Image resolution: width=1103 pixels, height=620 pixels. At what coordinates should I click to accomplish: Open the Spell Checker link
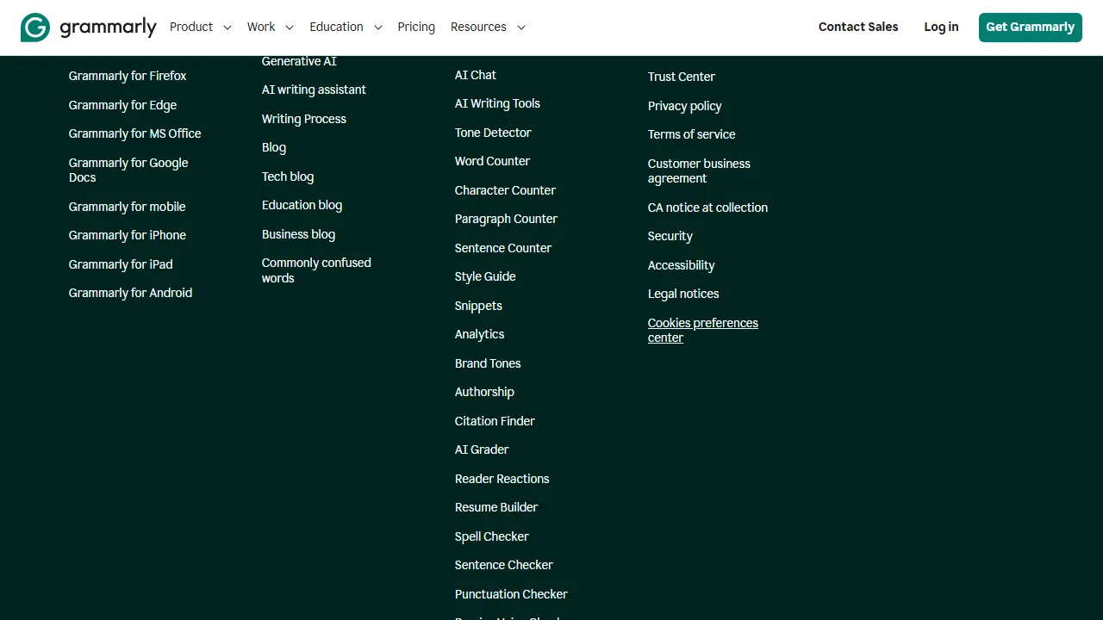(x=491, y=536)
